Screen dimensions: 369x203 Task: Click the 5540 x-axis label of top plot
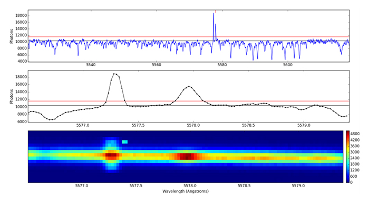click(91, 65)
